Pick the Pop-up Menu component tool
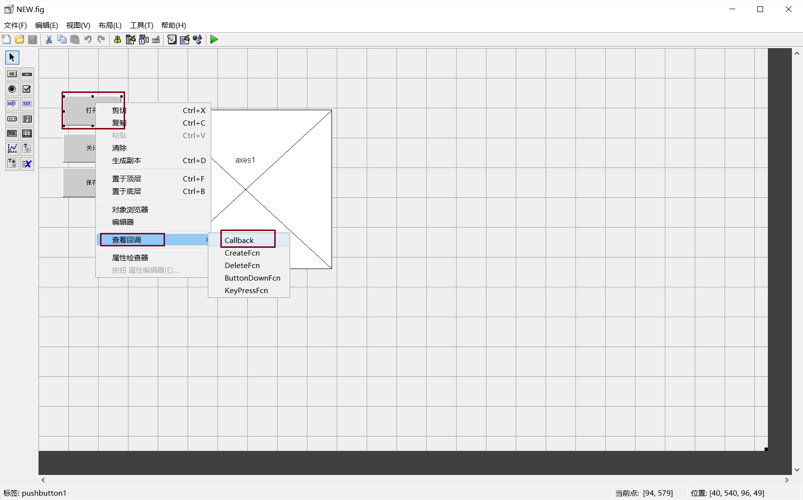Image resolution: width=803 pixels, height=500 pixels. [x=12, y=119]
